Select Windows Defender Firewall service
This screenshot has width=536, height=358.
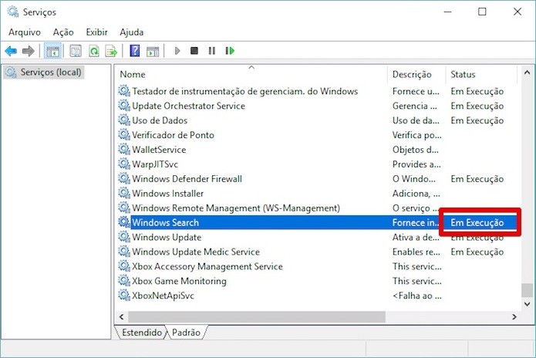(187, 179)
